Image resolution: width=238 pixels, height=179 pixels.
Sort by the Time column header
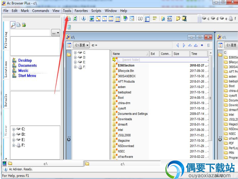199,54
